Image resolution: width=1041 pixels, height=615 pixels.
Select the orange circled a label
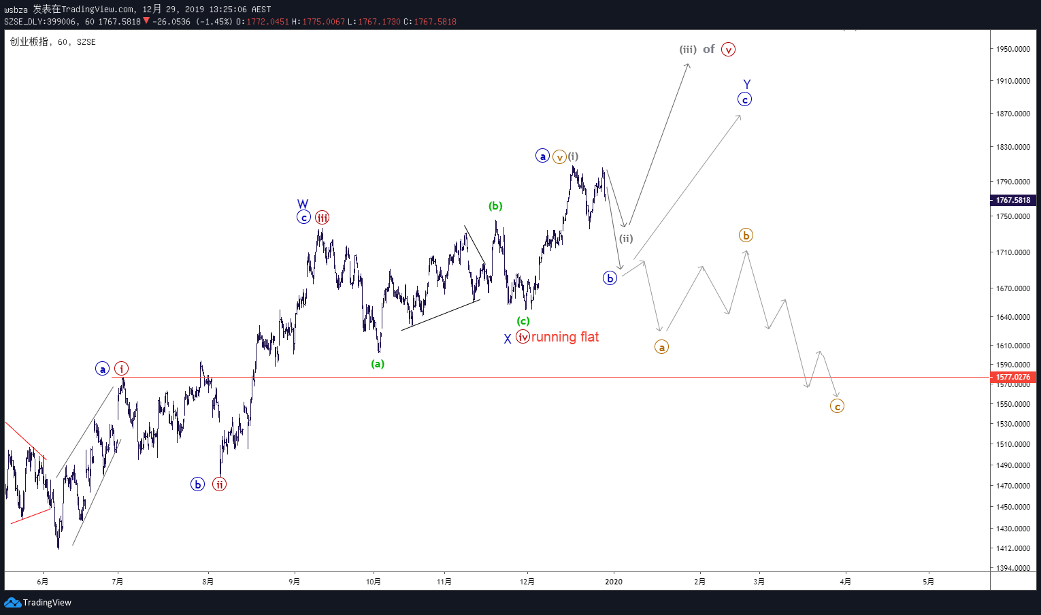(x=661, y=347)
